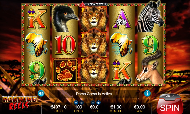
Task: Click the Demo Game Is Active message bar
Action: coord(94,94)
